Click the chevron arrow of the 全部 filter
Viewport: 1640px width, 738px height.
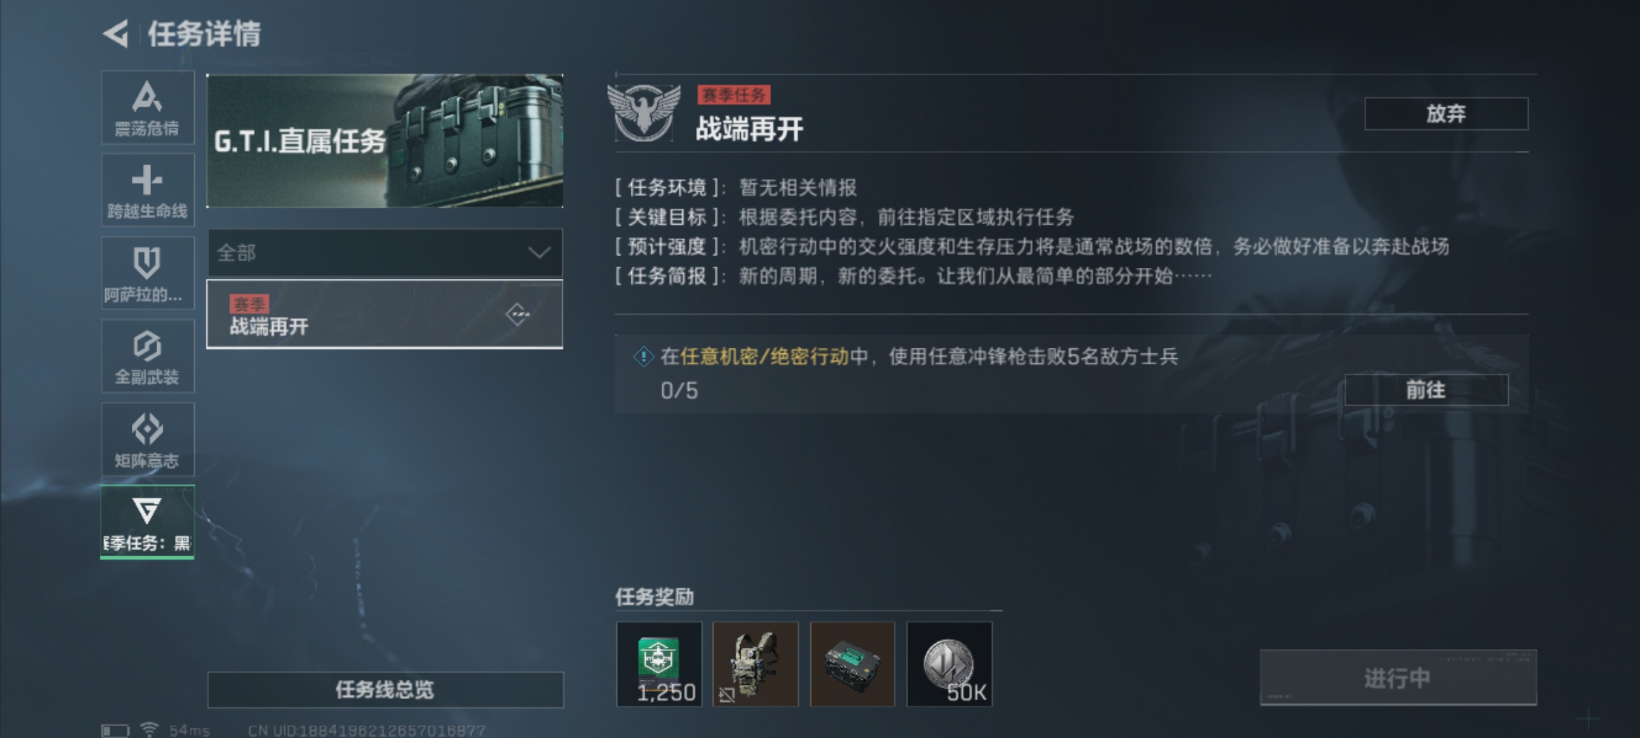click(x=539, y=253)
